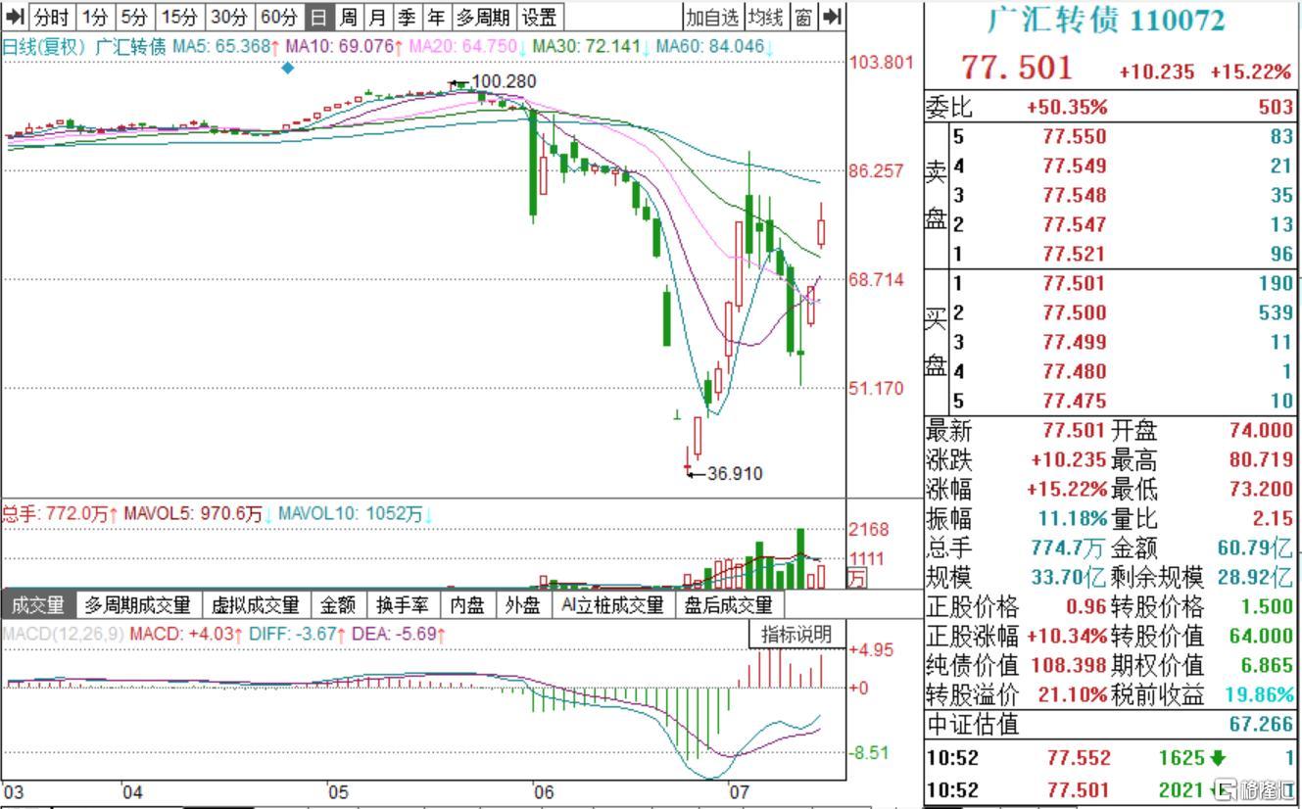Click sell level 2 price 77.547
This screenshot has width=1302, height=809.
[1075, 224]
